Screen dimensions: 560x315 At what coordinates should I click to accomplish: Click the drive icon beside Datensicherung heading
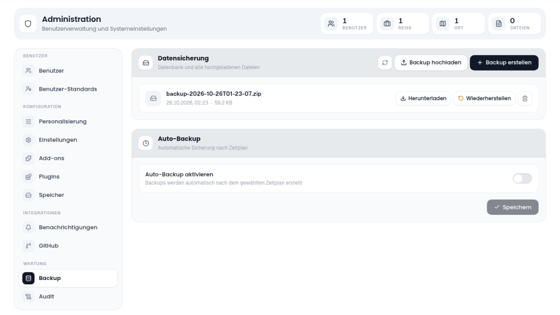(145, 63)
